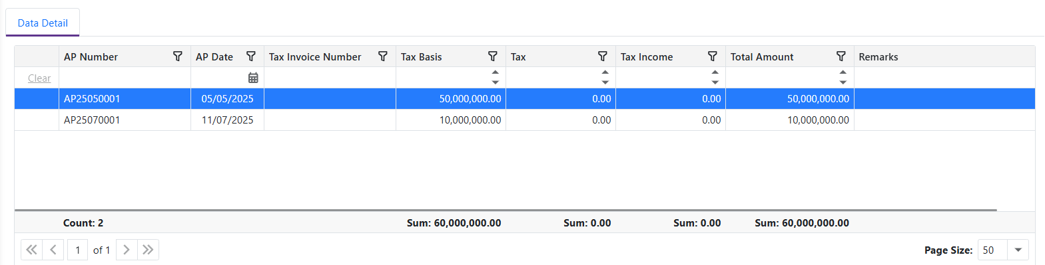Click the horizontal scrollbar of the grid
Image resolution: width=1045 pixels, height=265 pixels.
pos(506,210)
